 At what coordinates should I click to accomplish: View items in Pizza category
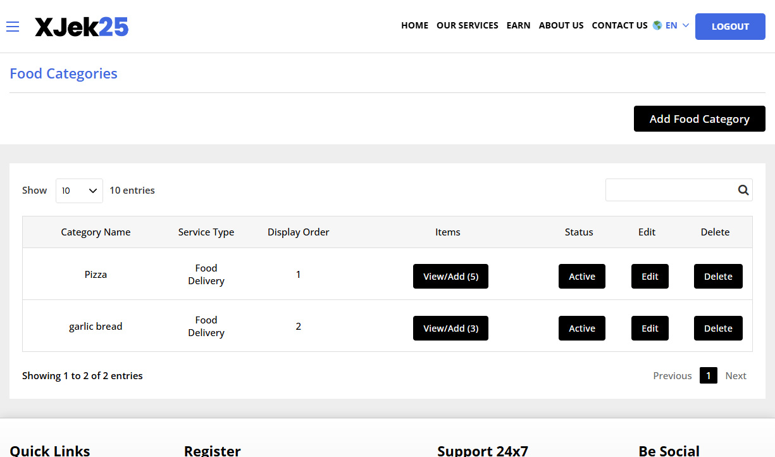(x=450, y=277)
